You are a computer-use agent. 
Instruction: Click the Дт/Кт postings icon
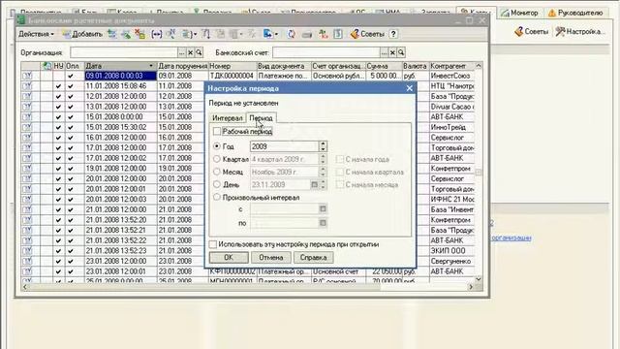point(323,34)
